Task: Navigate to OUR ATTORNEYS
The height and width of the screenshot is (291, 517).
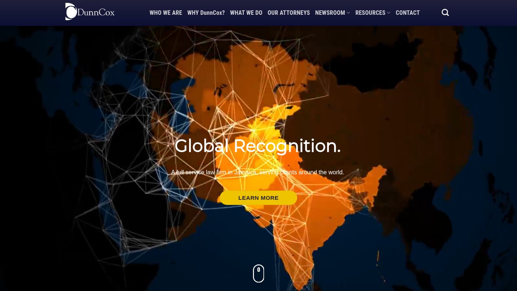Action: coord(289,13)
